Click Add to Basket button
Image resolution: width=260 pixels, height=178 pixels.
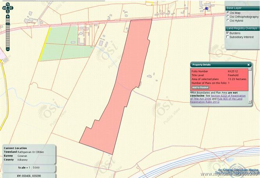200,87
